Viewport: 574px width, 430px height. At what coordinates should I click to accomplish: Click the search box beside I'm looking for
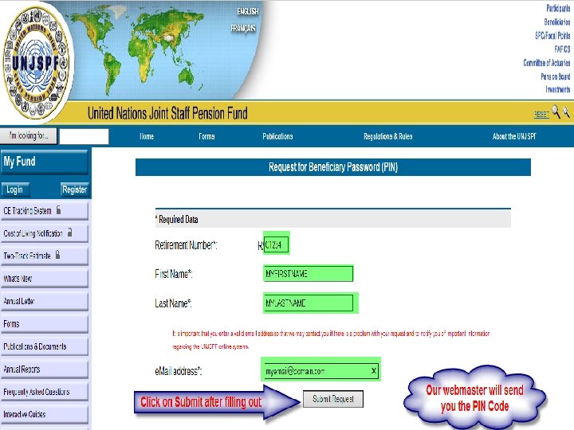(84, 136)
